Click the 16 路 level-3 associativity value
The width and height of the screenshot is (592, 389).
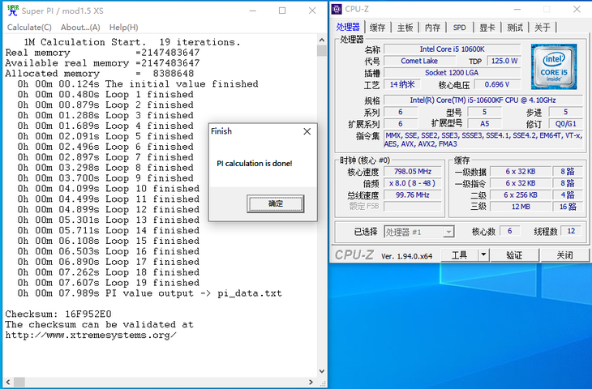click(x=568, y=207)
